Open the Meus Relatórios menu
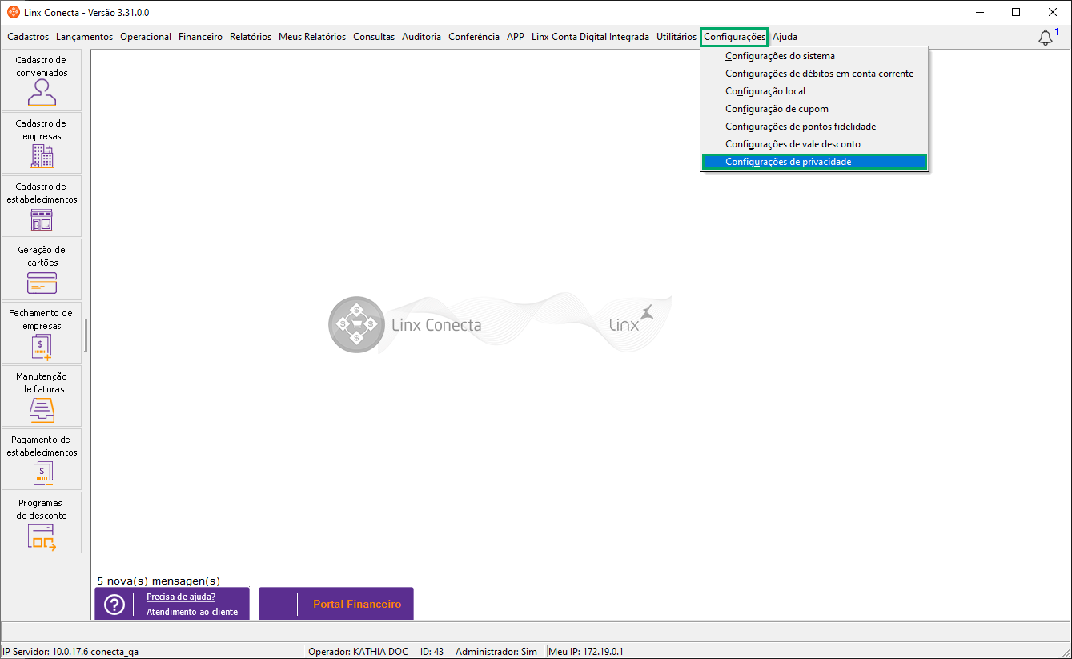The width and height of the screenshot is (1072, 659). 312,37
